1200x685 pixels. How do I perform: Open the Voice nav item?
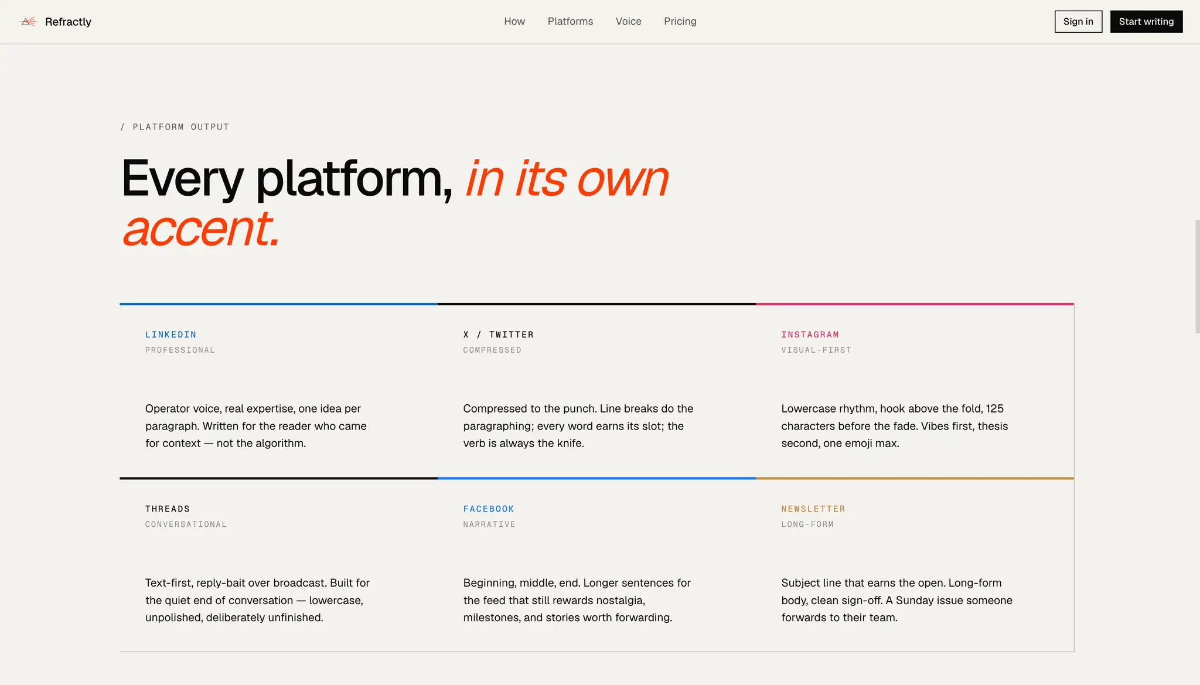tap(628, 21)
